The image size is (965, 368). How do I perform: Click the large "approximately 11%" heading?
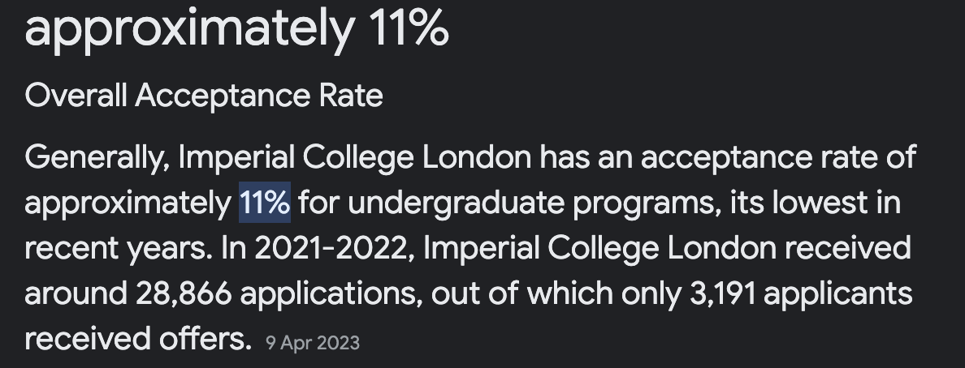point(236,28)
